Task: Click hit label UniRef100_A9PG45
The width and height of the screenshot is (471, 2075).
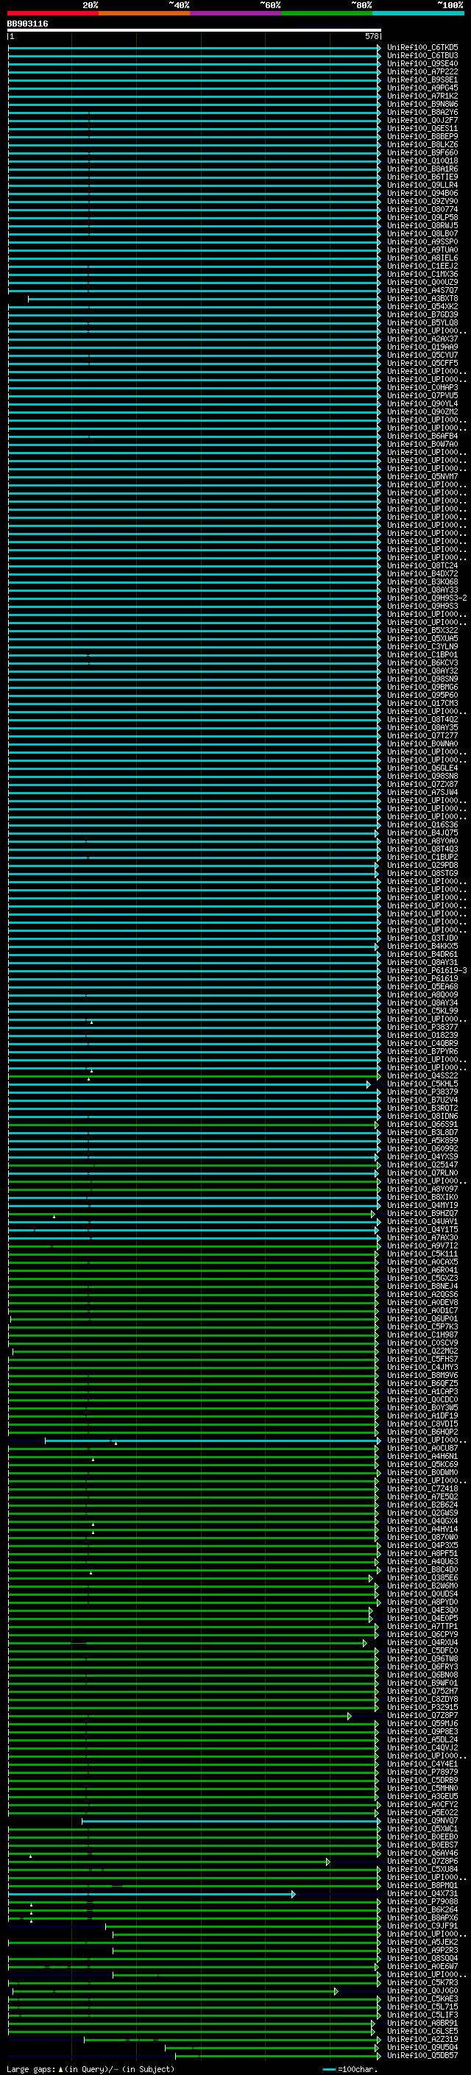Action: click(422, 88)
